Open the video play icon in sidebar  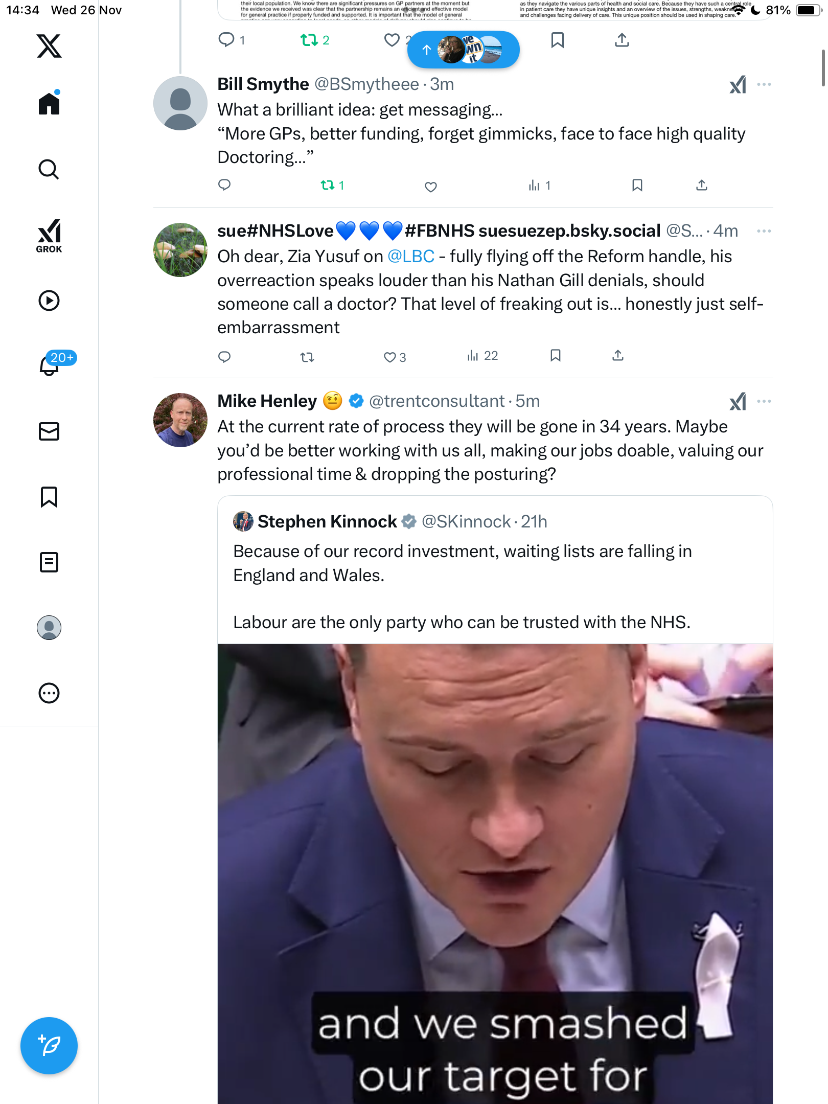[49, 301]
